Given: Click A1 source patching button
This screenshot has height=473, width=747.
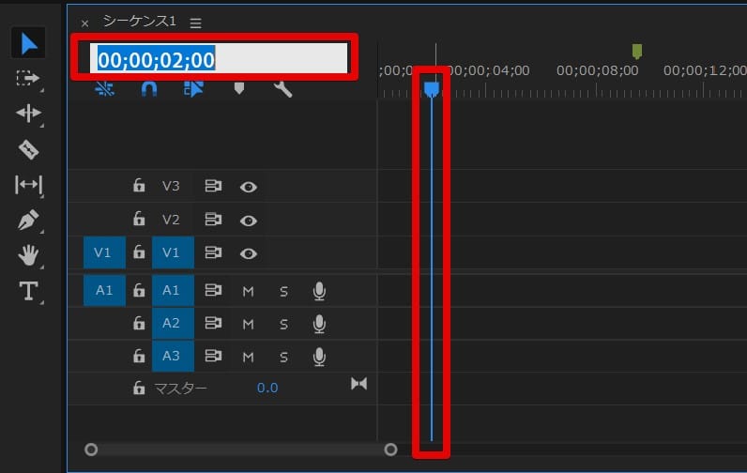Looking at the screenshot, I should coord(104,290).
